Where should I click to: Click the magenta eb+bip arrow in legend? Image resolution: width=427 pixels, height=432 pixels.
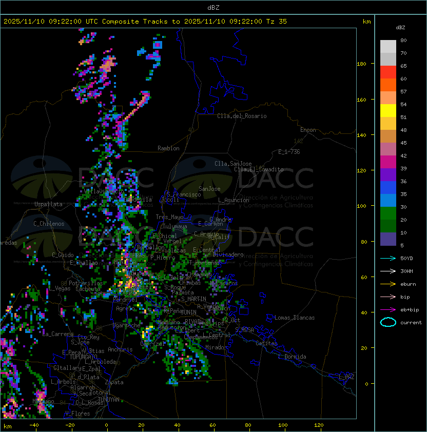point(388,310)
